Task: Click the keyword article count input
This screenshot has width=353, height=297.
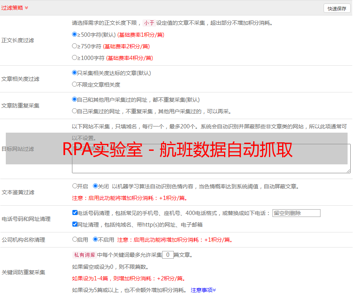Action: click(168, 255)
